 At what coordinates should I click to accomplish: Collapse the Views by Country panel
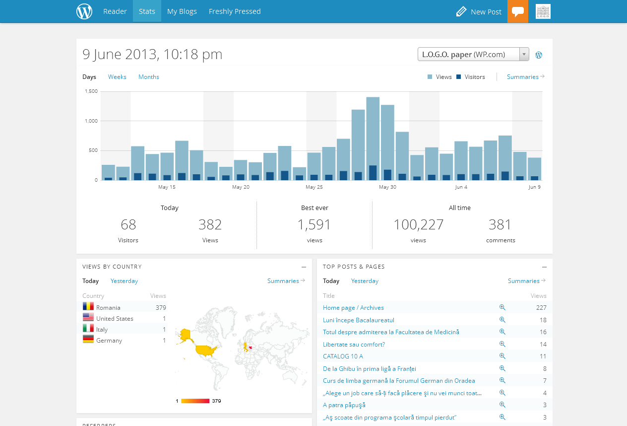pos(304,267)
